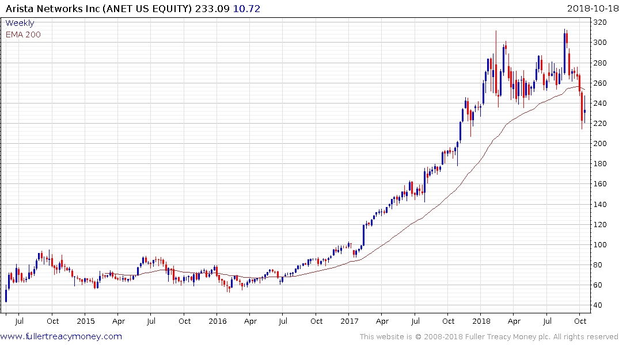619x345 pixels.
Task: Select the 160 price axis label
Action: [600, 184]
